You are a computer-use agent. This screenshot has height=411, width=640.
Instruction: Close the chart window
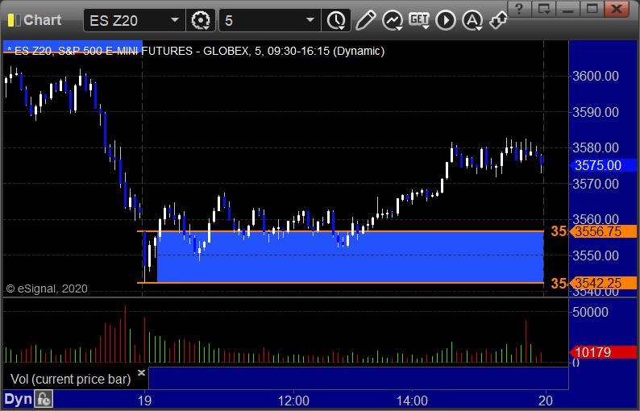tap(617, 9)
